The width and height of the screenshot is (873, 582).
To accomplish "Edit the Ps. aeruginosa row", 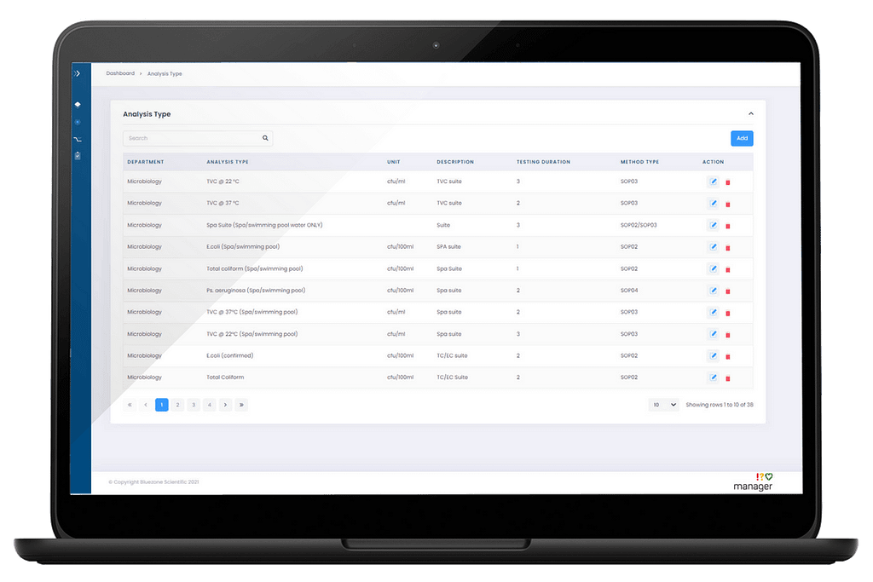I will point(714,291).
